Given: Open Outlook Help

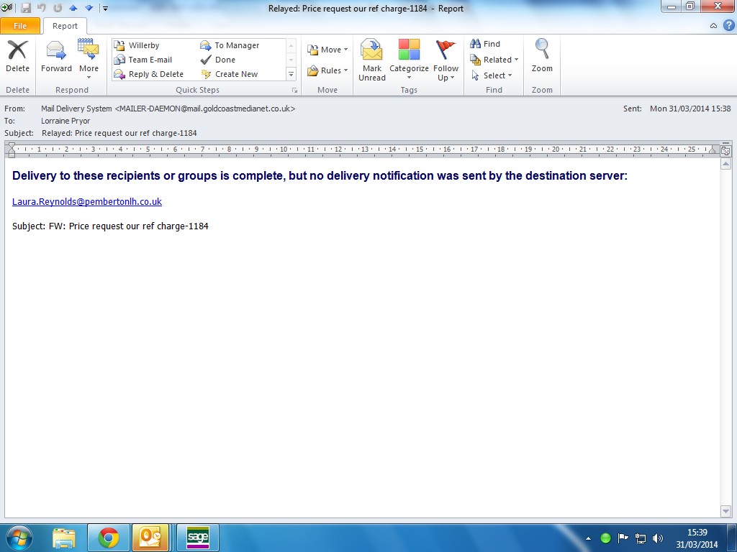Looking at the screenshot, I should click(x=728, y=26).
